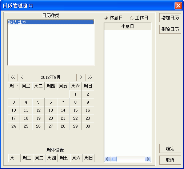The height and width of the screenshot is (169, 184).
Task: Cancel with the 取消 button
Action: (170, 160)
